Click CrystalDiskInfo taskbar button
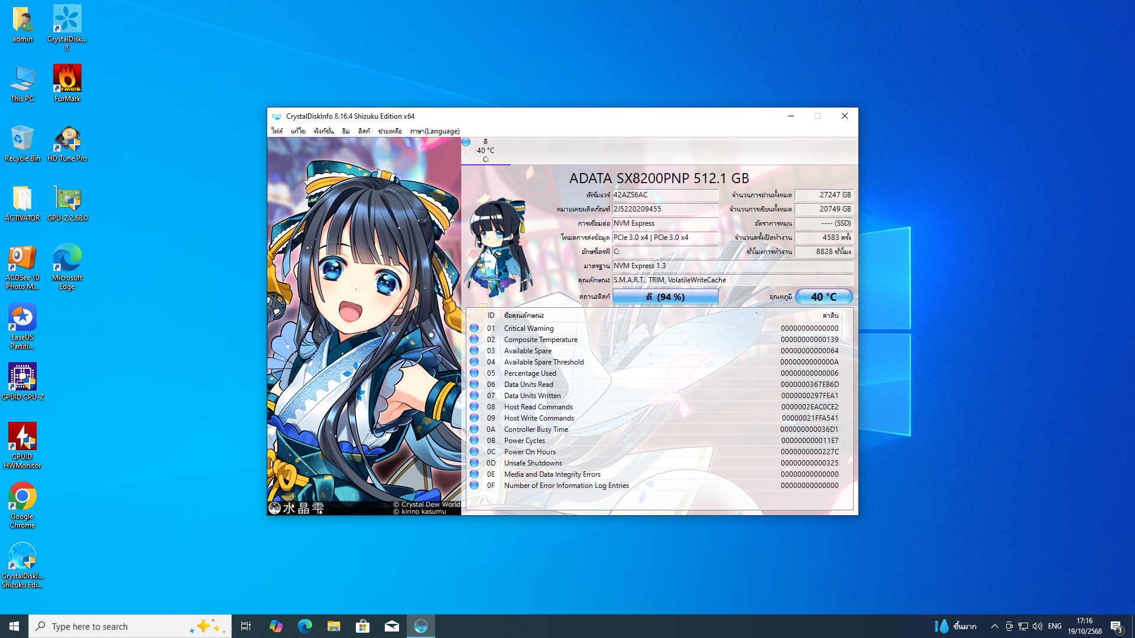This screenshot has width=1135, height=638. [420, 626]
